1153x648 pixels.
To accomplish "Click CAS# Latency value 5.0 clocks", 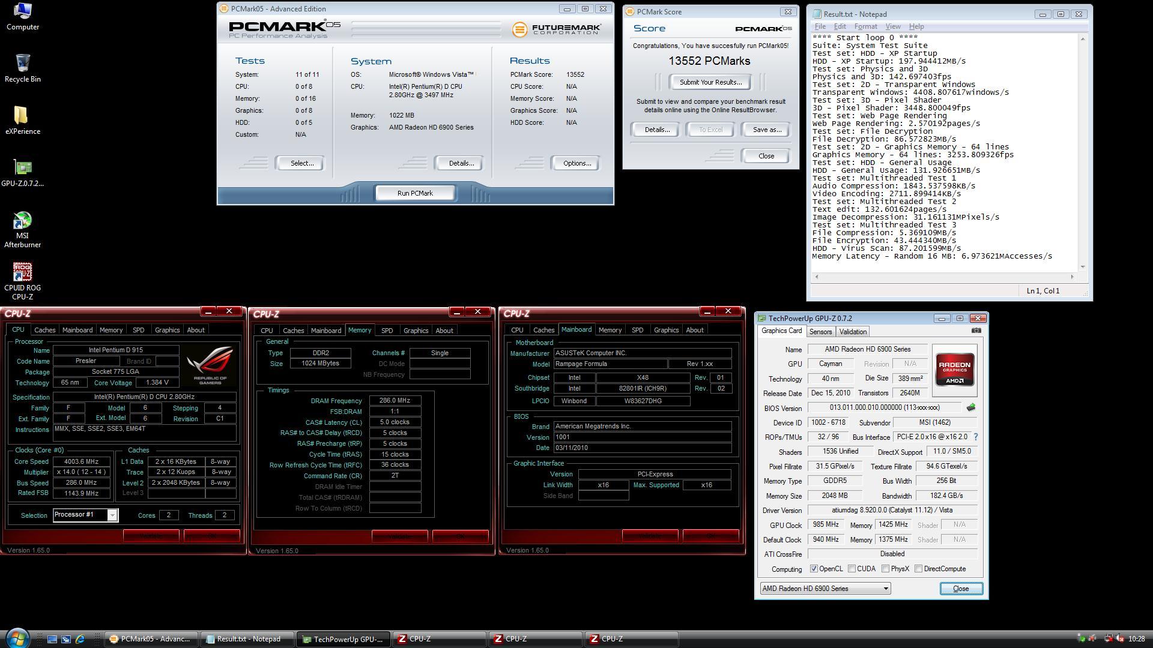I will pyautogui.click(x=395, y=422).
